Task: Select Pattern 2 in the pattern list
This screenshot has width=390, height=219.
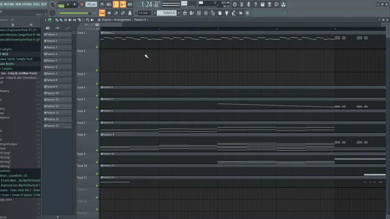Action: [58, 41]
